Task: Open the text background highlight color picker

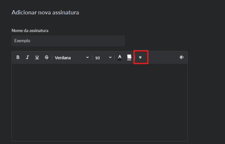Action: click(129, 57)
